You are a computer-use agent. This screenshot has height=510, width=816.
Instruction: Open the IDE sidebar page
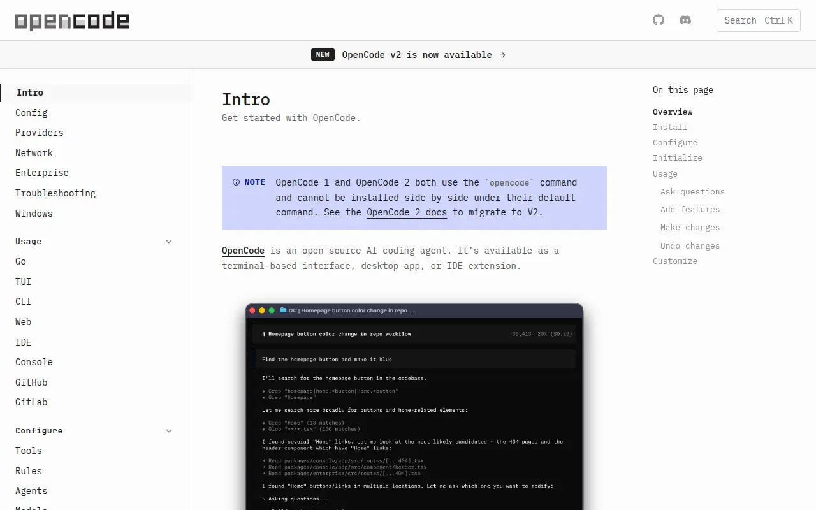[23, 342]
